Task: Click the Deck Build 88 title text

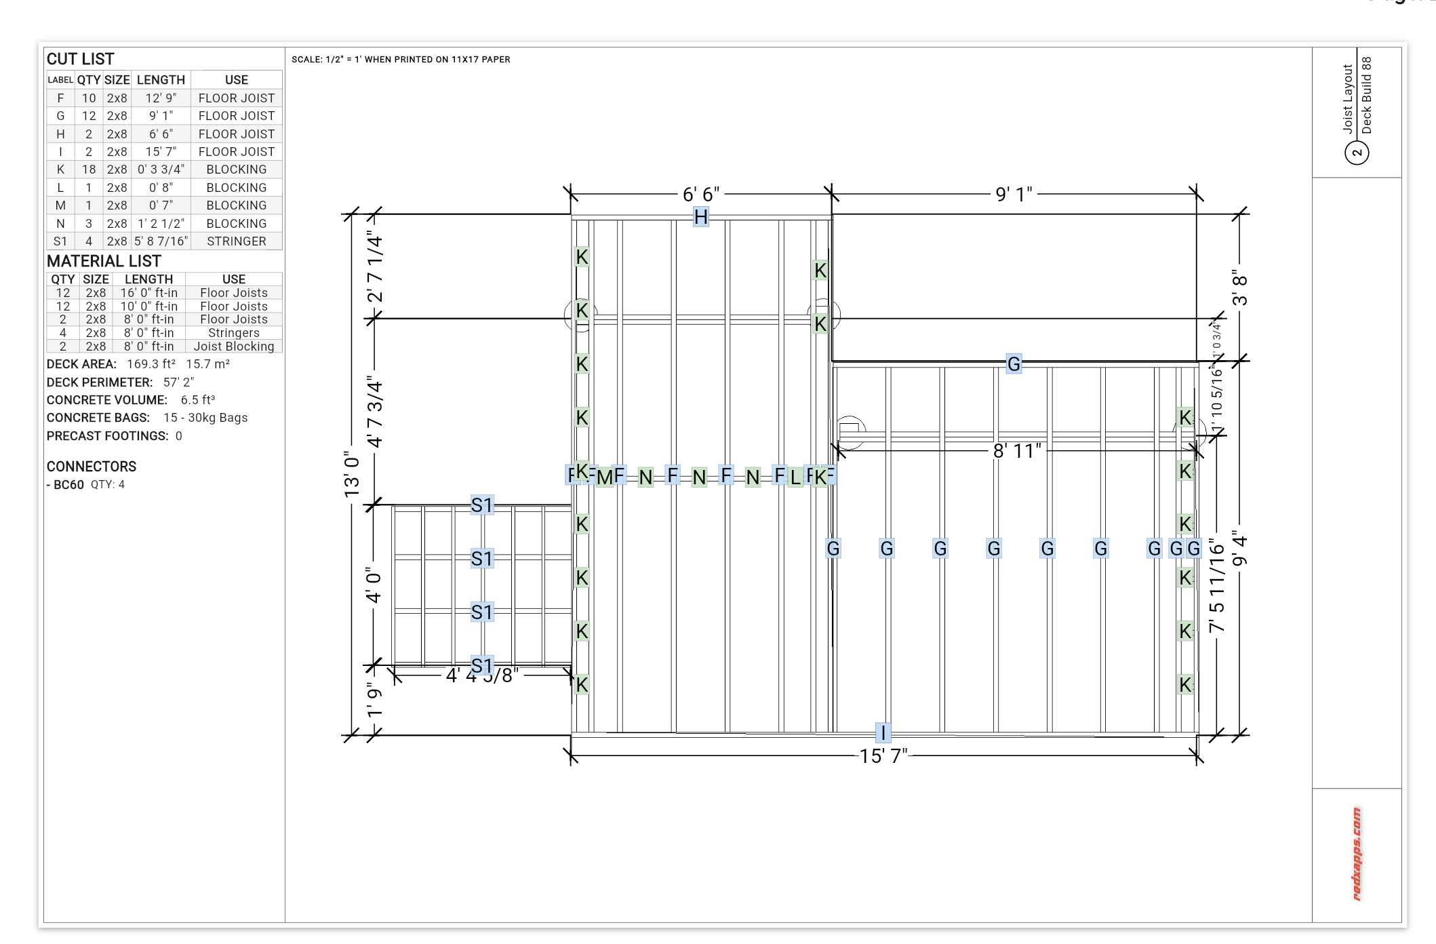Action: 1366,95
